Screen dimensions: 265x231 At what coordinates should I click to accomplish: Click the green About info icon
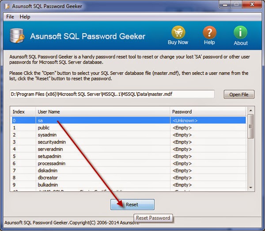tap(241, 32)
